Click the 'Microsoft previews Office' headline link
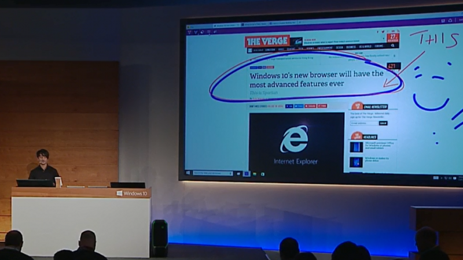The image size is (463, 260). [x=380, y=146]
